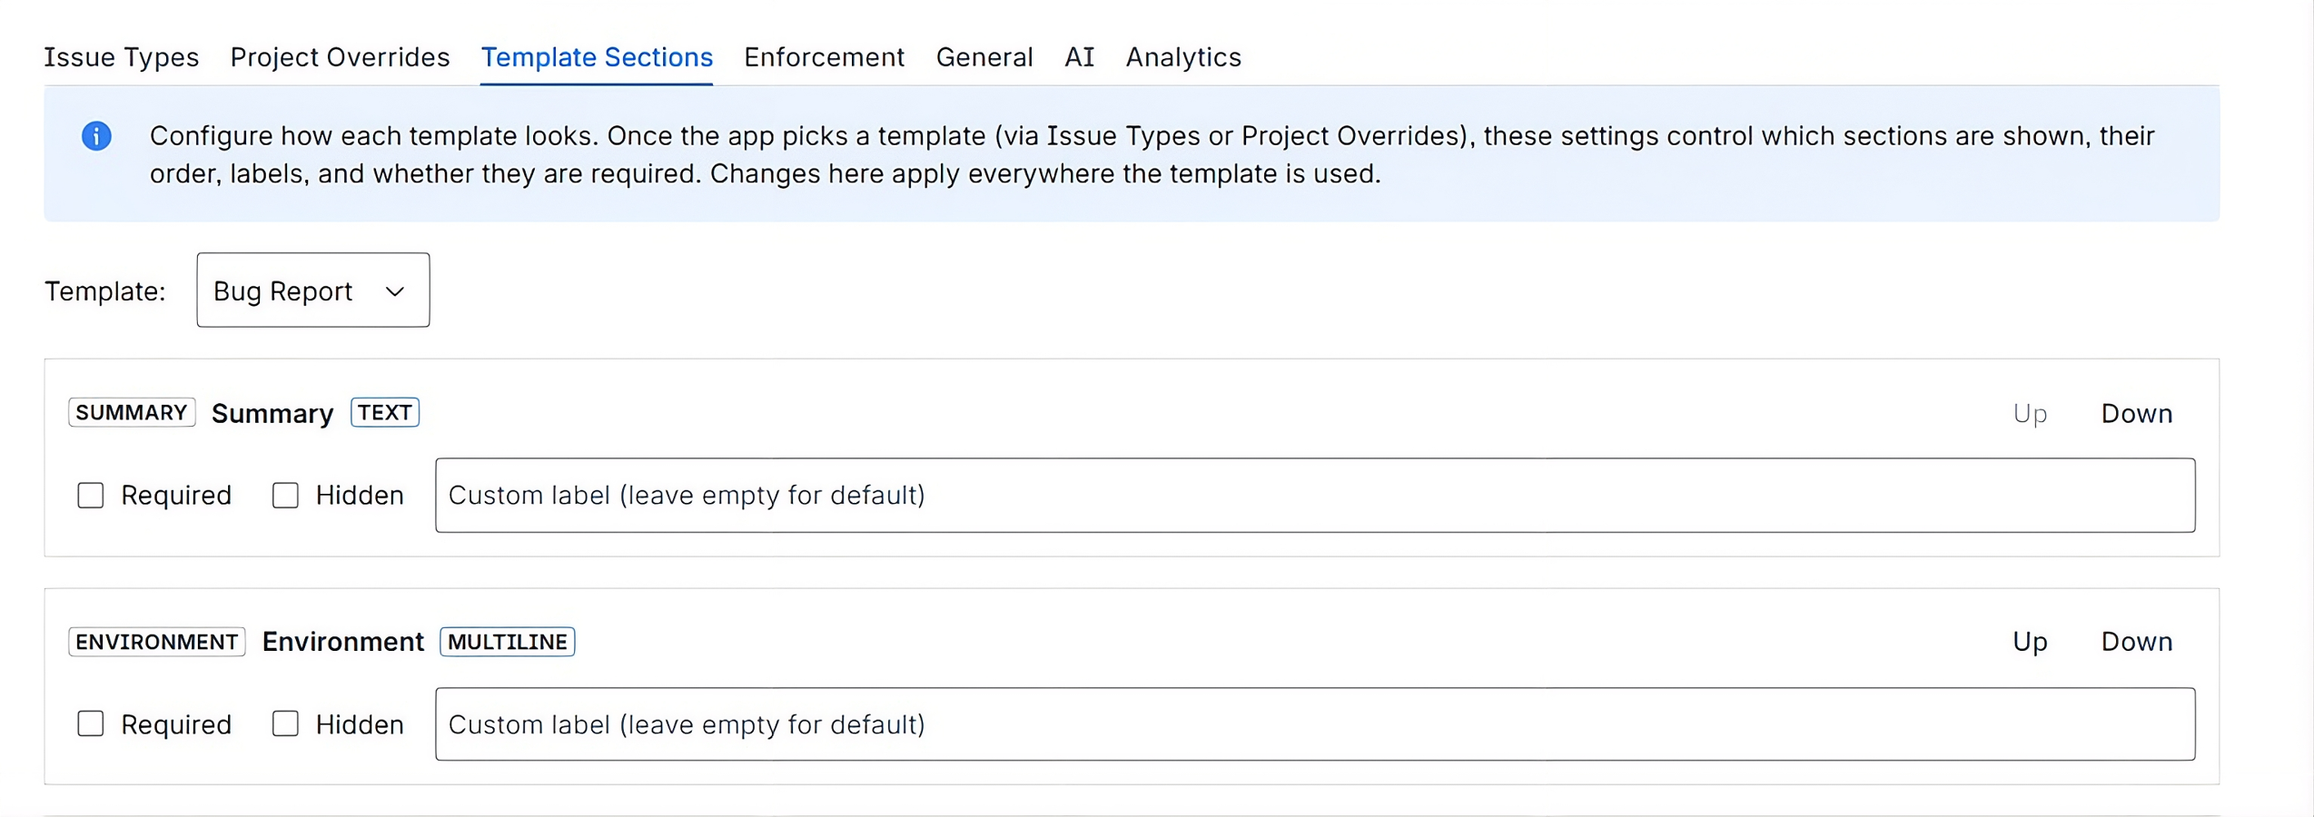Open the AI settings tab
The image size is (2314, 817).
1078,57
